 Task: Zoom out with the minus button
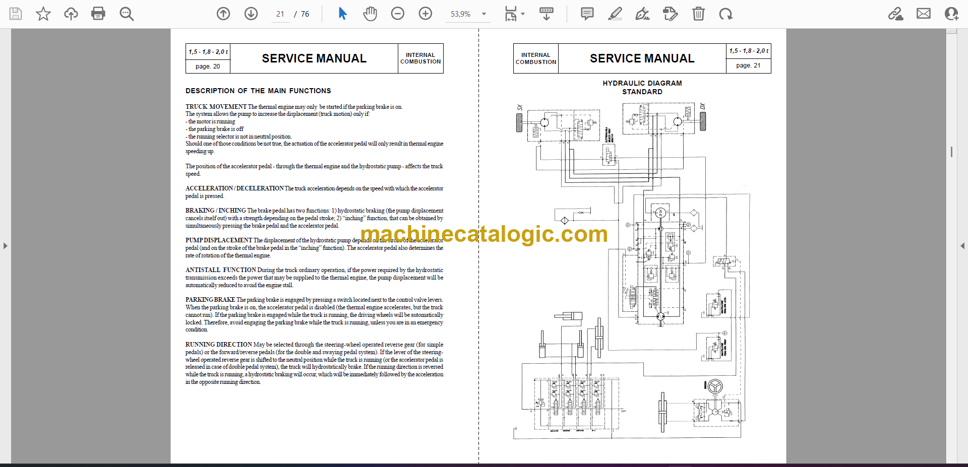coord(398,14)
